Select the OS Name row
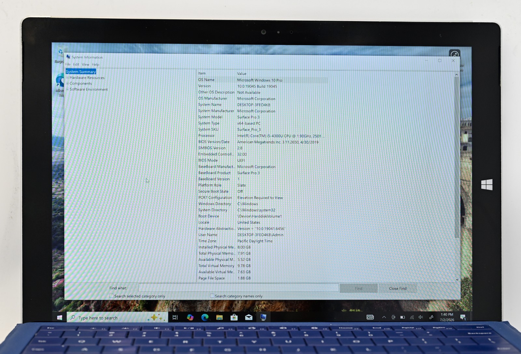 pos(262,80)
